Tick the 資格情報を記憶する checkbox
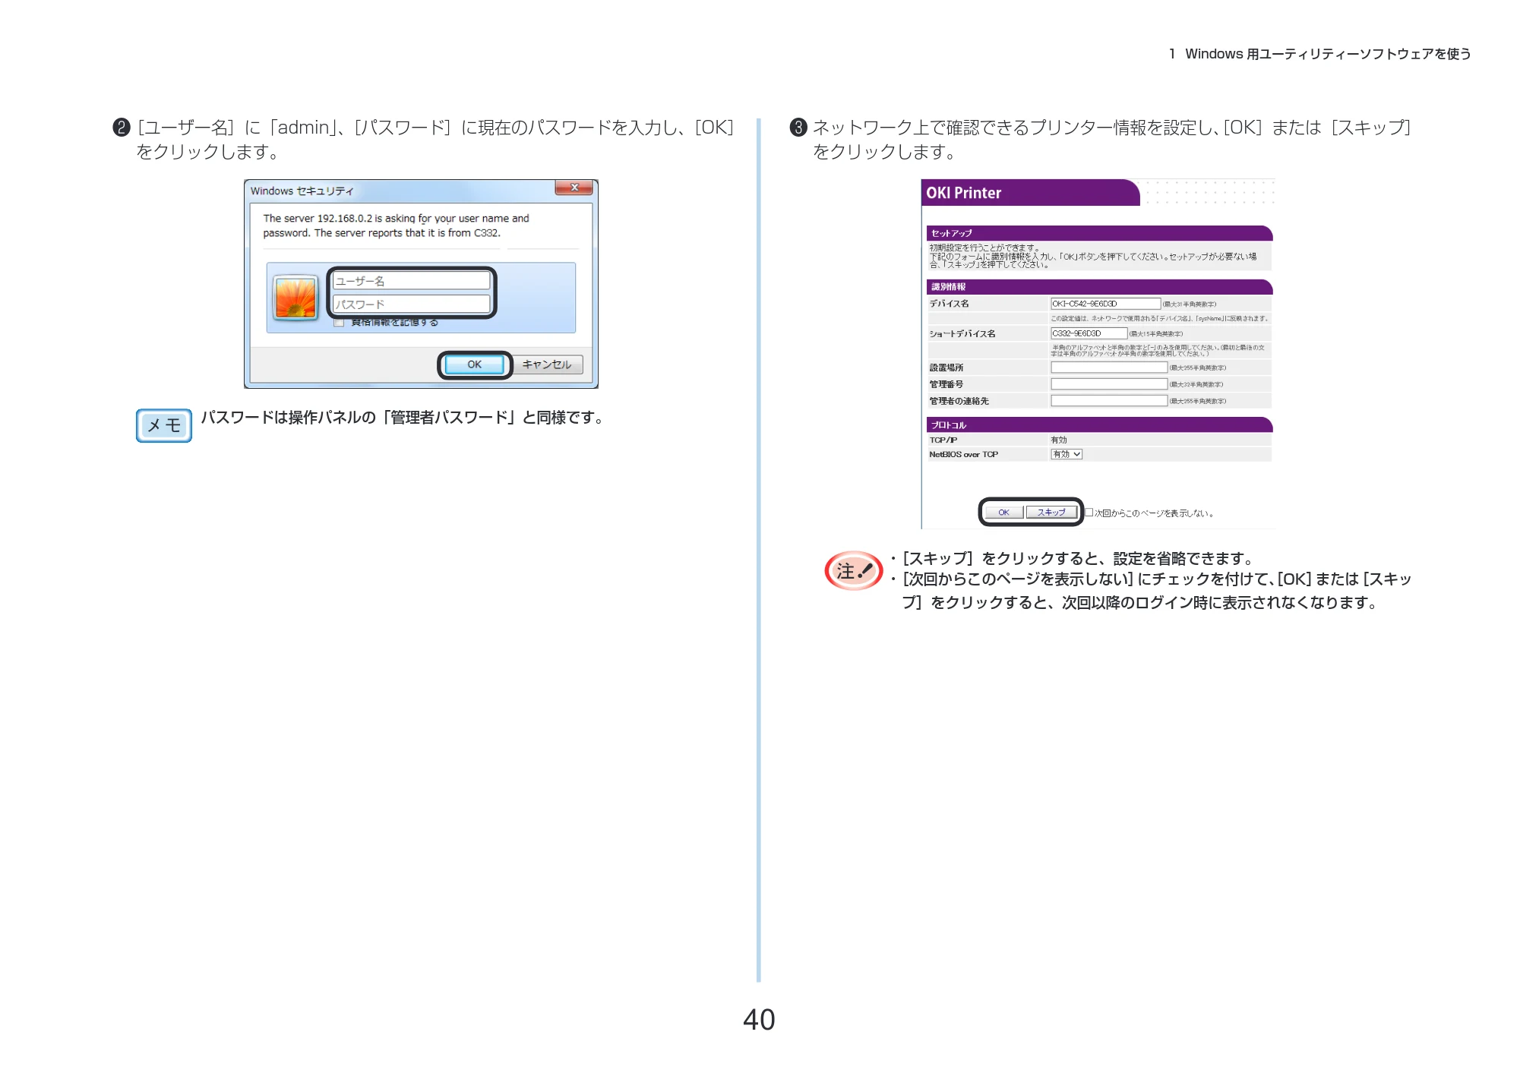This screenshot has width=1520, height=1076. point(339,323)
